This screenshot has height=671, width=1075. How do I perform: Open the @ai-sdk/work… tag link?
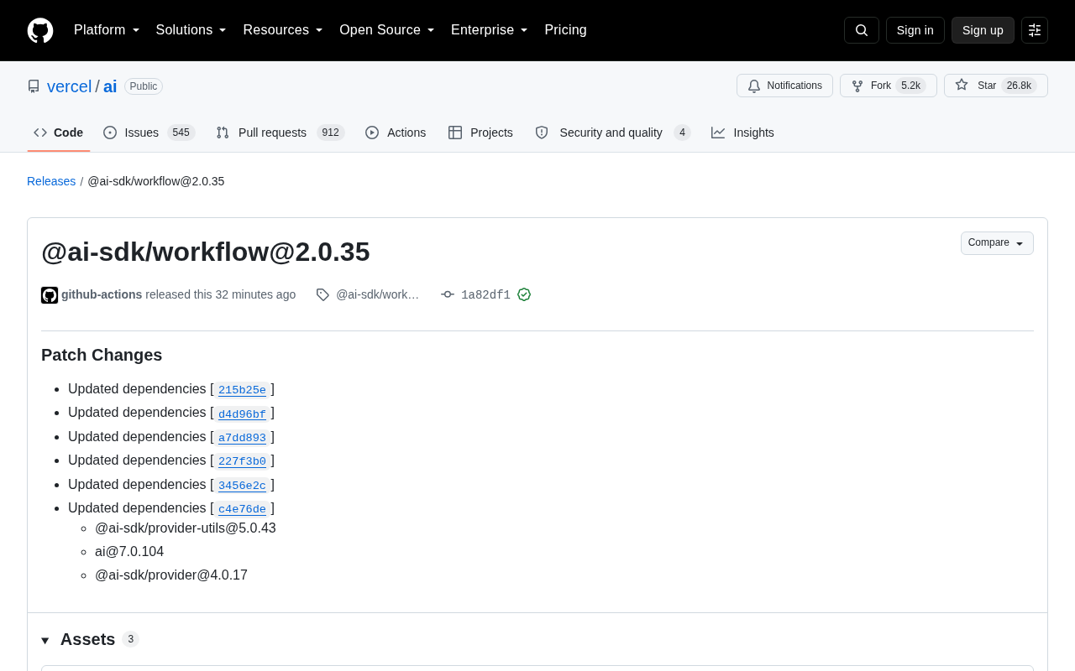pos(377,294)
